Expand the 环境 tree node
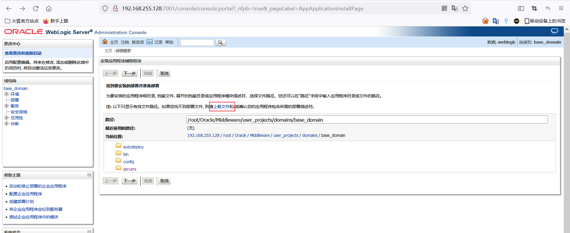This screenshot has width=570, height=233. (x=7, y=94)
